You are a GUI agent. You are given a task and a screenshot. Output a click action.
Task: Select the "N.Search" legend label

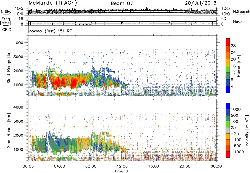[241, 12]
